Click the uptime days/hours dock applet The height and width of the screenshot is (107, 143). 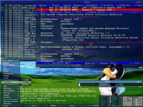click(138, 101)
